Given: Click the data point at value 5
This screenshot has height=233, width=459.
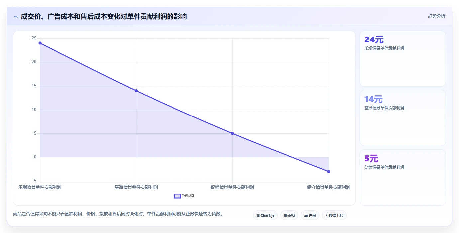Looking at the screenshot, I should [232, 133].
